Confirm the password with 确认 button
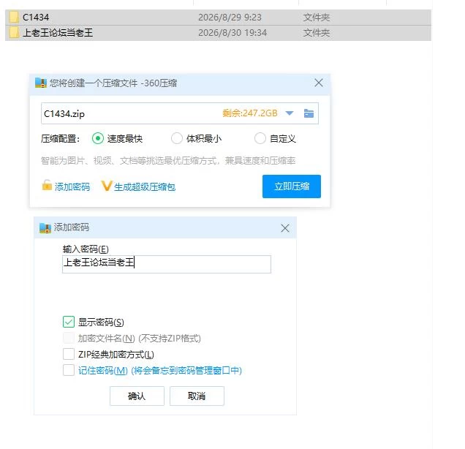The image size is (465, 449). click(137, 396)
